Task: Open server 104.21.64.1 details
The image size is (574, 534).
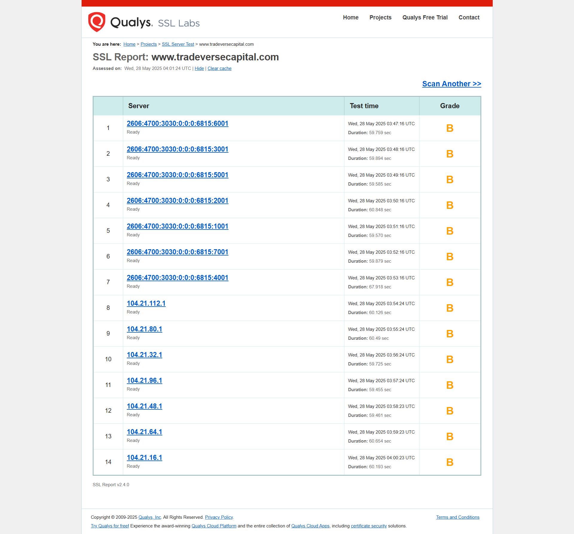Action: pyautogui.click(x=144, y=432)
